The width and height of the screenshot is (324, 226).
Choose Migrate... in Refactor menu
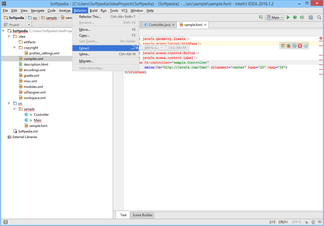click(105, 61)
